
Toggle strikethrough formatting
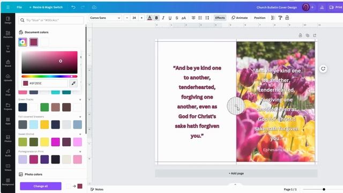coord(177,18)
